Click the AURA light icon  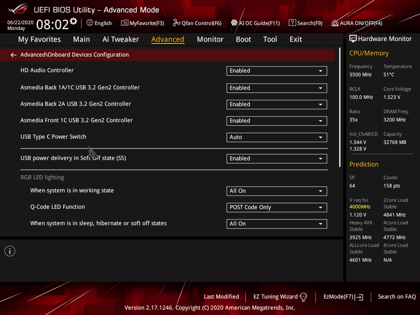[335, 23]
